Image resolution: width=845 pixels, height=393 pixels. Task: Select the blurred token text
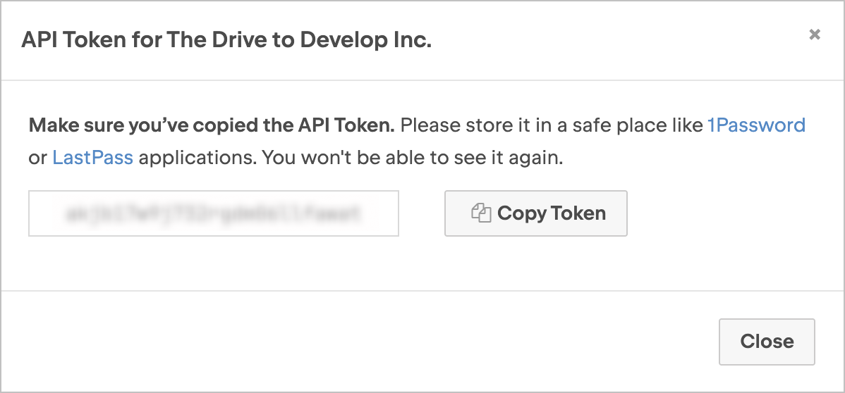point(213,213)
